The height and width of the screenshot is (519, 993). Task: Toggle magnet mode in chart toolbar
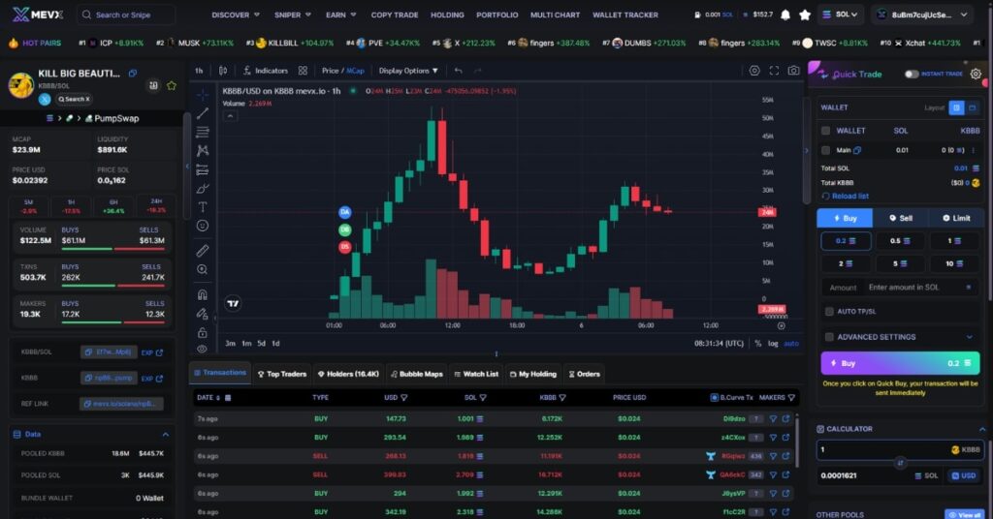click(203, 294)
